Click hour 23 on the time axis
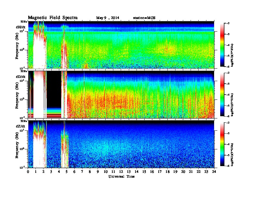This screenshot has width=255, height=197. 206,172
